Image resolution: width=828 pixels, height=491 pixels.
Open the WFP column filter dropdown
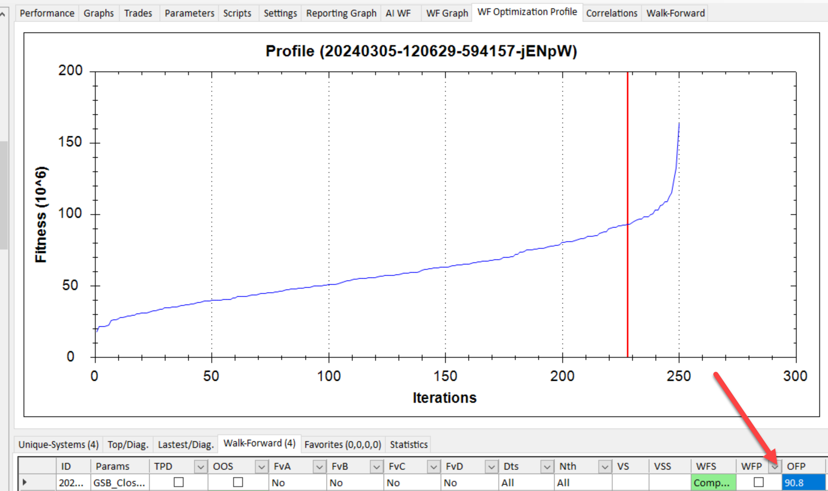pyautogui.click(x=774, y=466)
